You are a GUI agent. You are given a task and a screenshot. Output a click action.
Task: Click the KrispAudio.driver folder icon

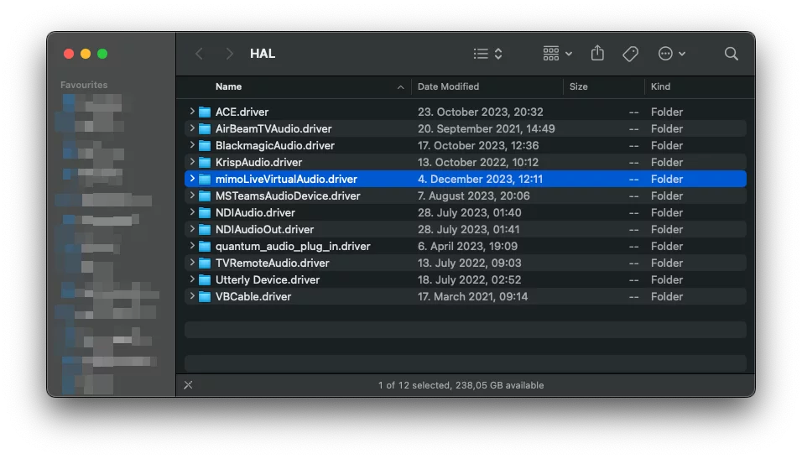click(x=205, y=162)
